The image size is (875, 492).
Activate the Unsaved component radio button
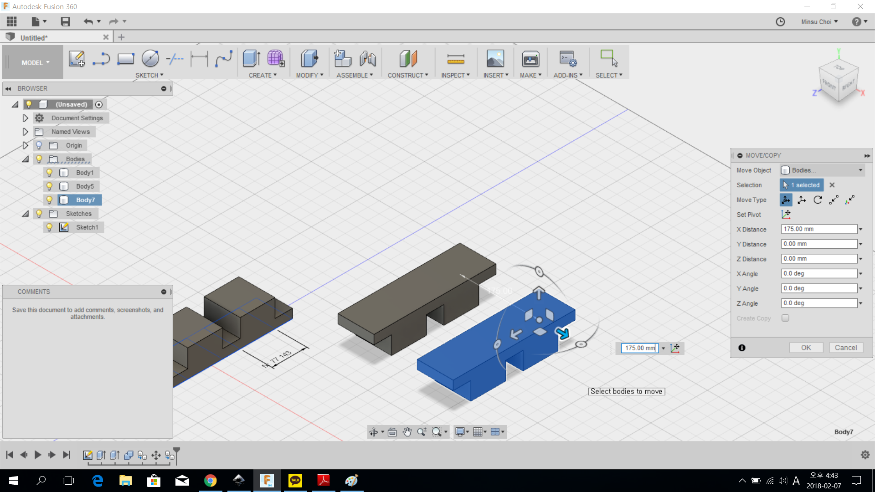pyautogui.click(x=99, y=104)
